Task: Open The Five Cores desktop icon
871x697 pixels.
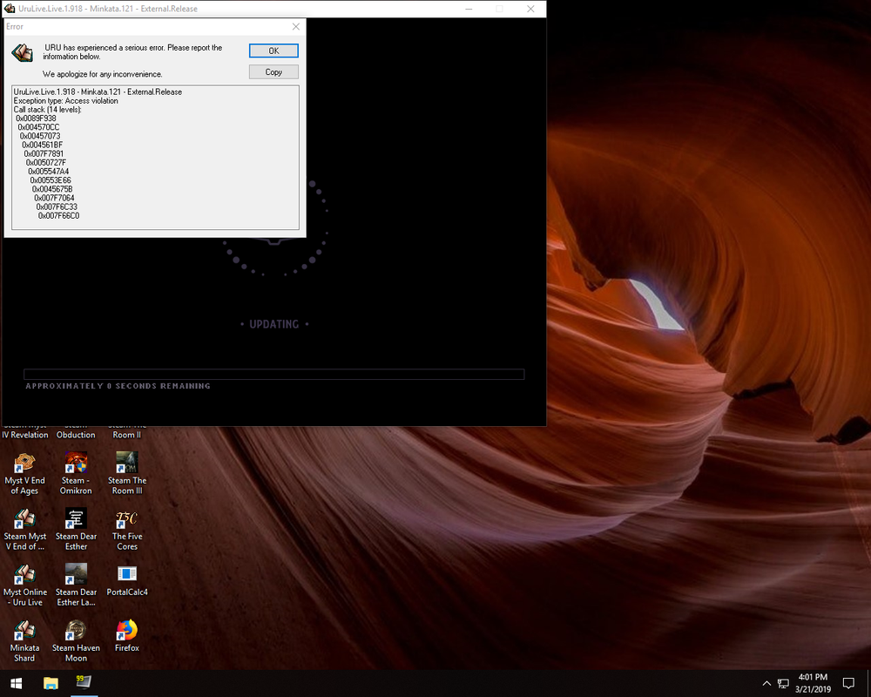Action: (x=127, y=529)
